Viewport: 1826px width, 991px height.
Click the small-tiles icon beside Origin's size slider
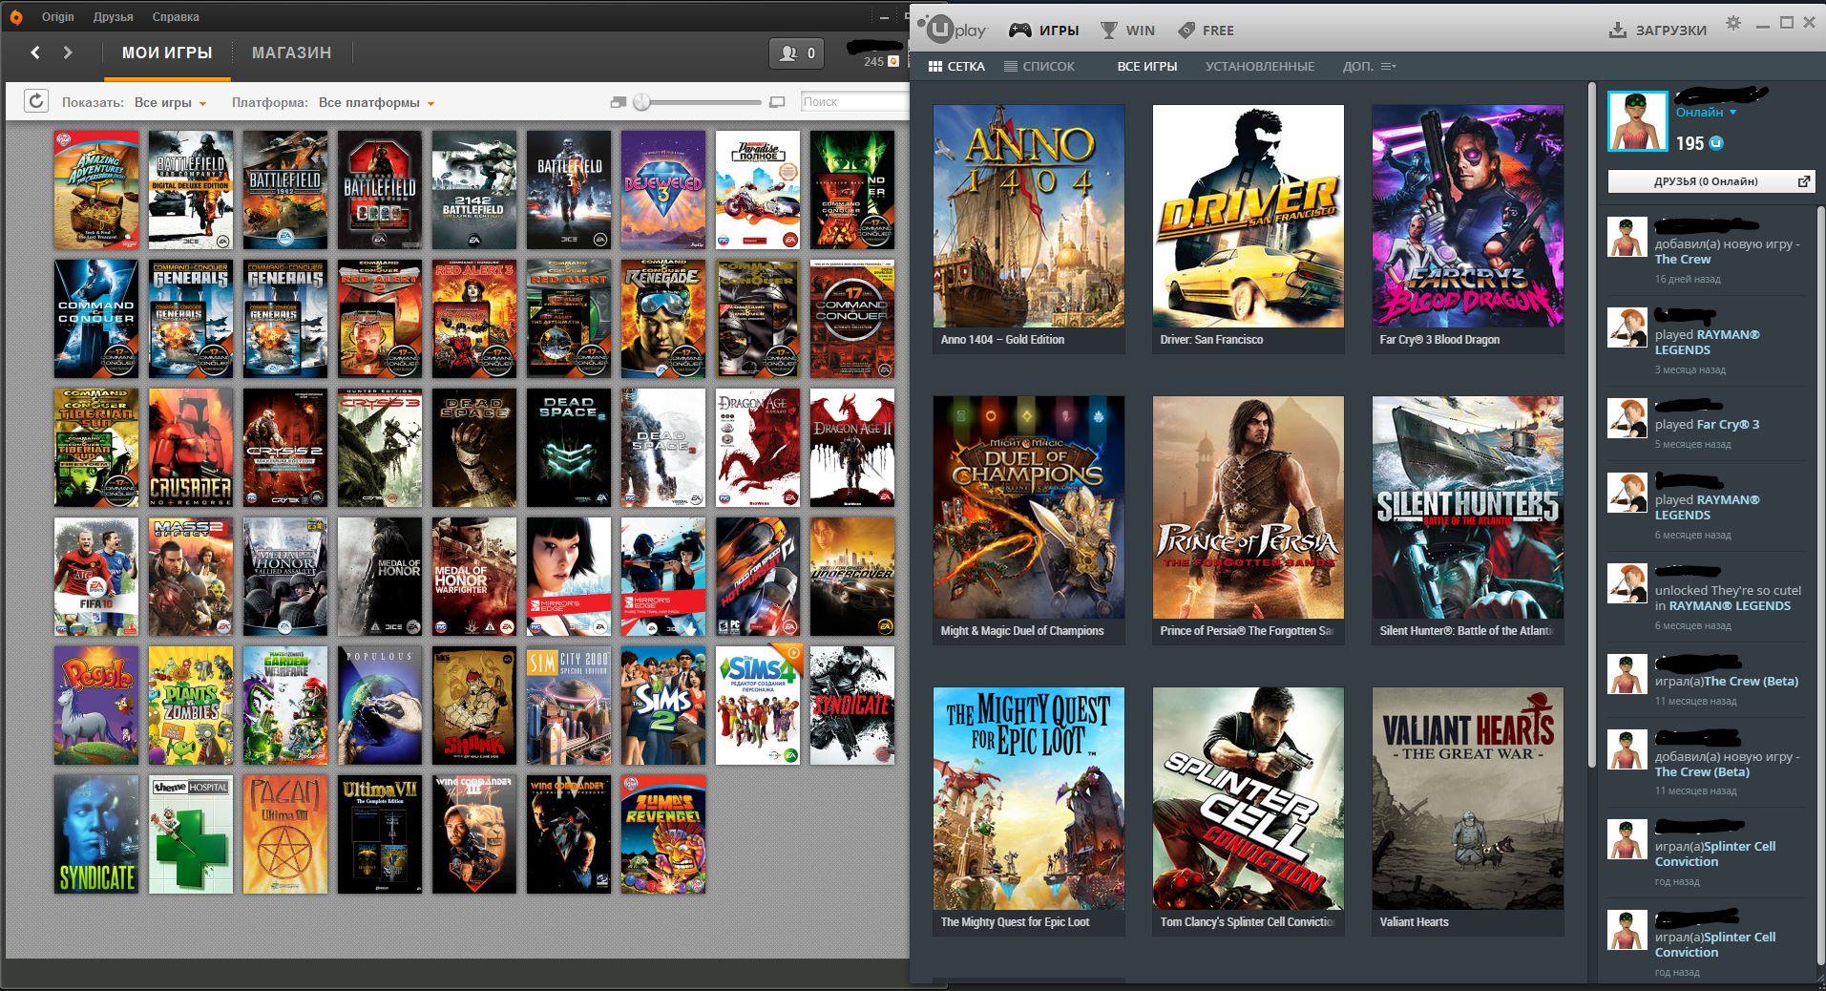[618, 102]
